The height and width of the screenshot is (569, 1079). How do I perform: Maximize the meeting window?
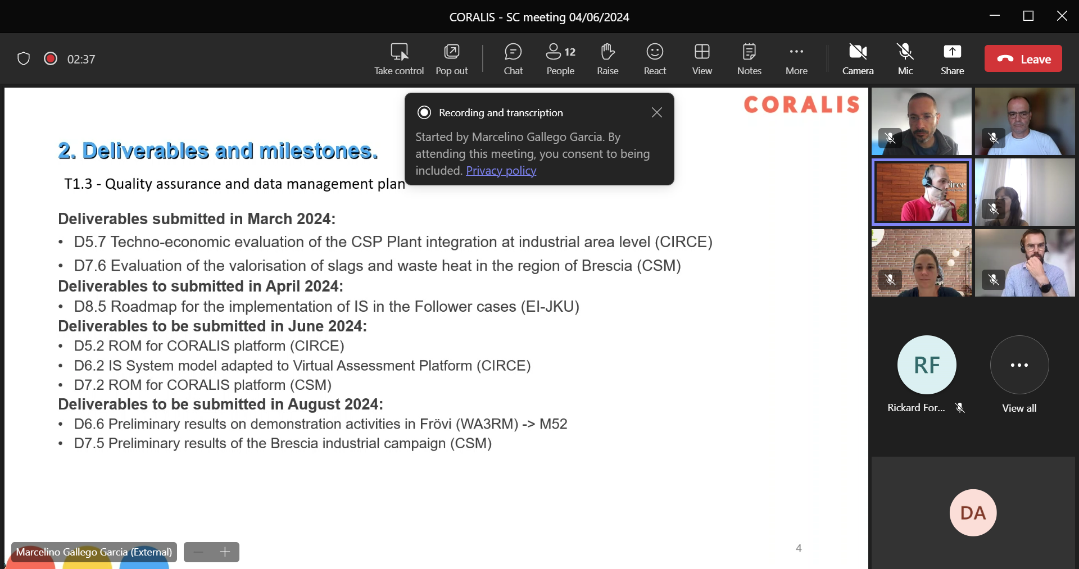(x=1028, y=16)
